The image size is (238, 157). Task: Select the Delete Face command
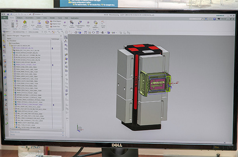pyautogui.click(x=55, y=27)
